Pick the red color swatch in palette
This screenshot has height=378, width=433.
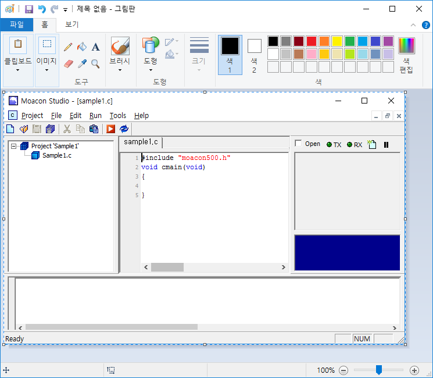312,41
